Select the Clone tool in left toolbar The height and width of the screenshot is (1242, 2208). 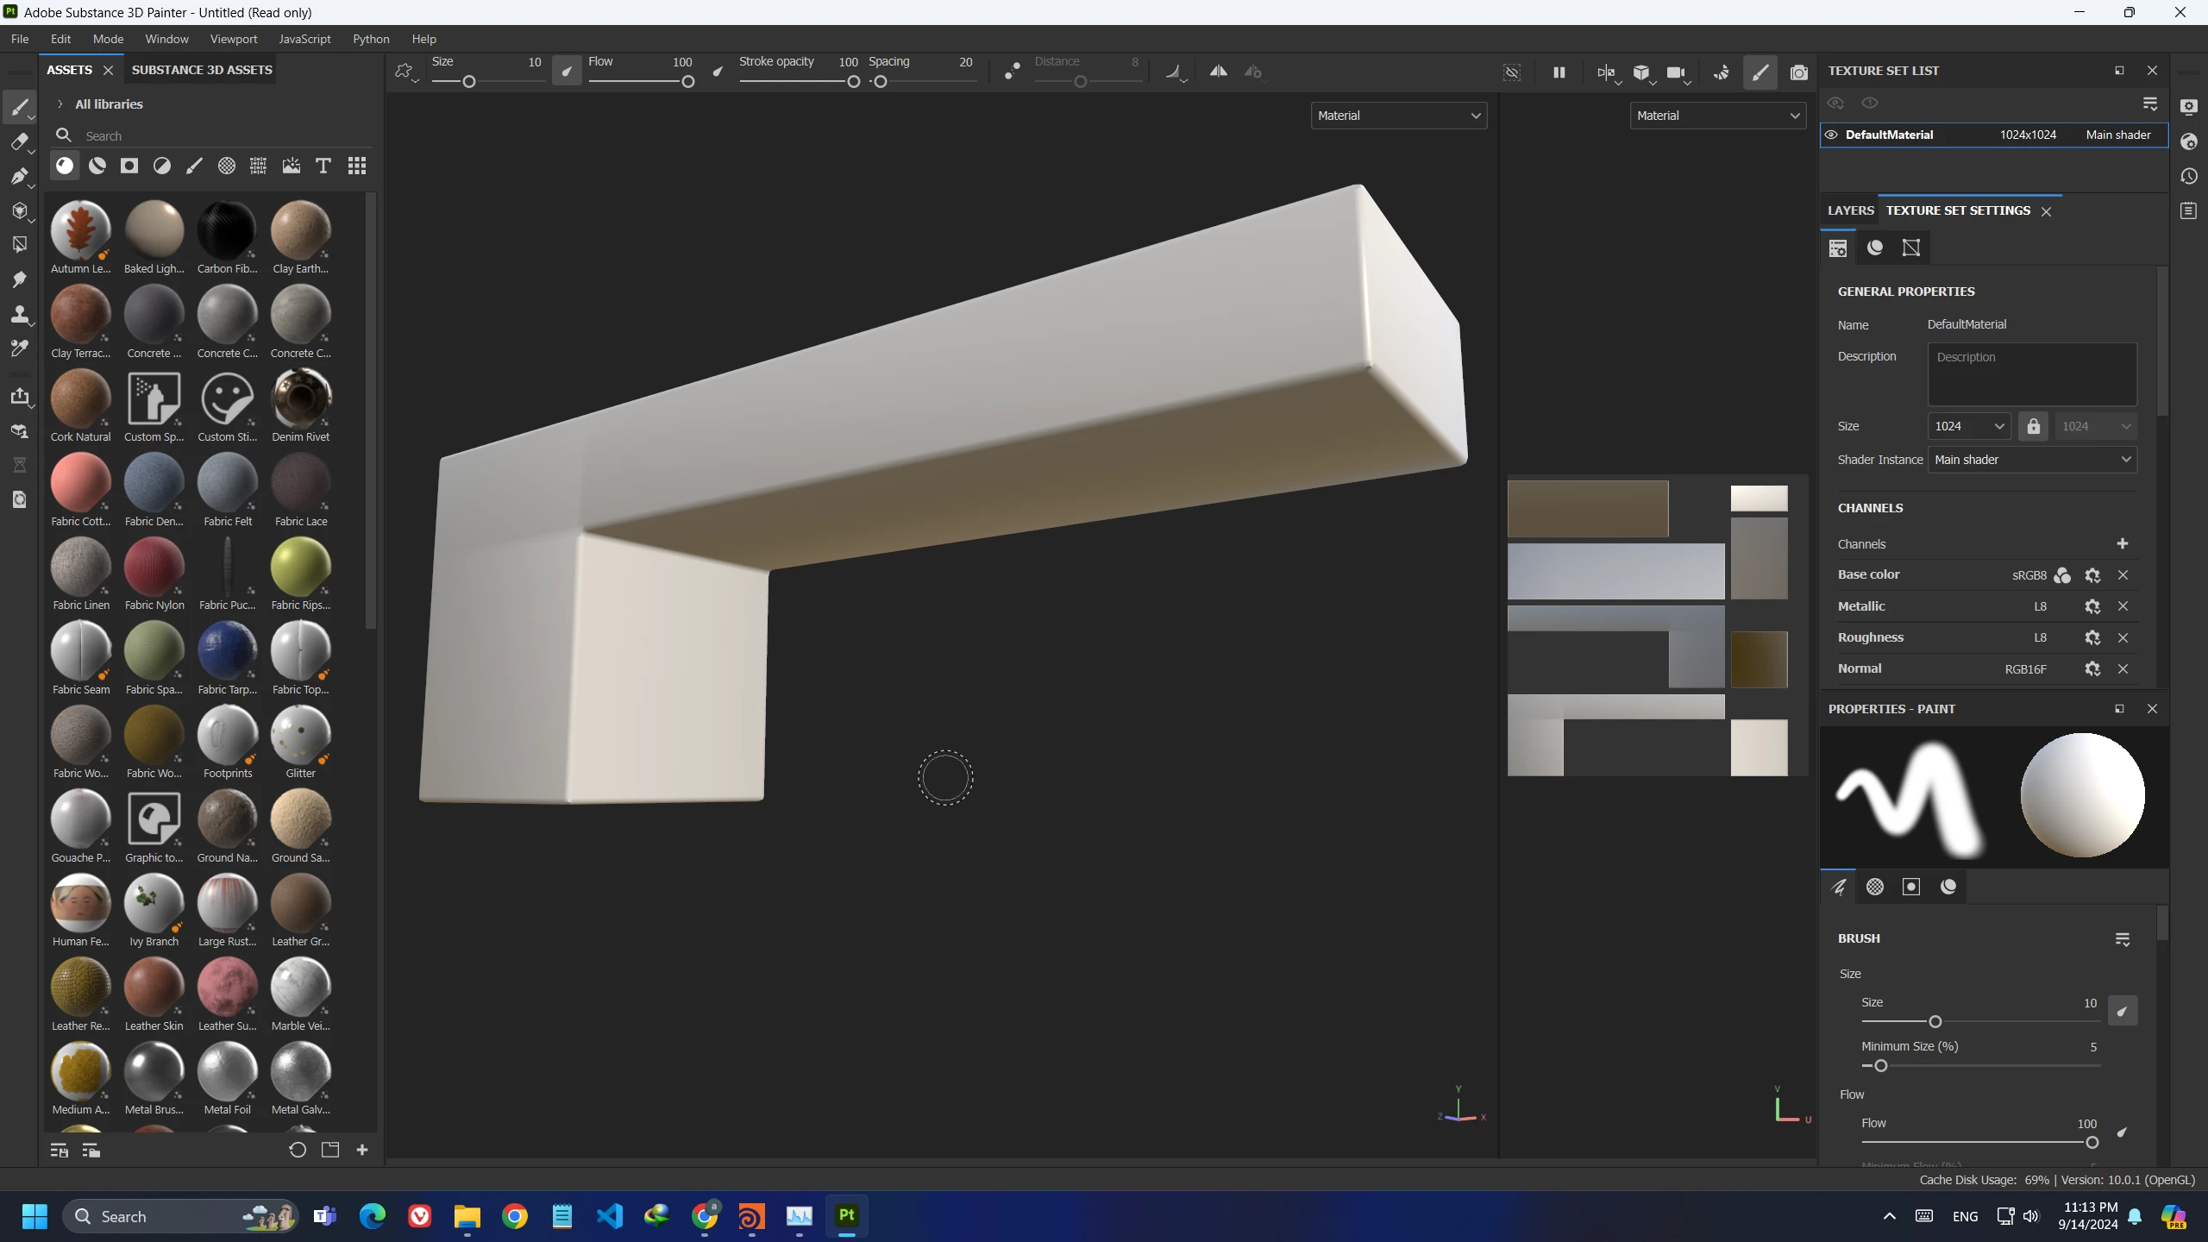coord(19,314)
